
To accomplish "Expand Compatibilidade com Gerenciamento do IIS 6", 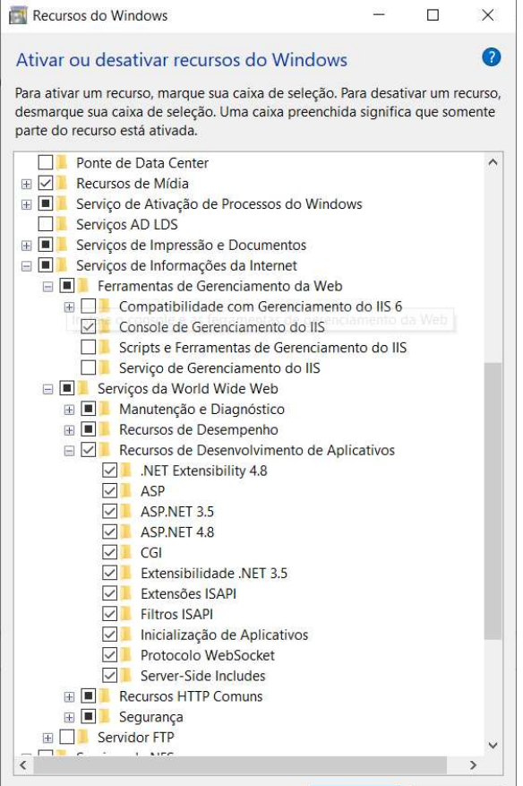I will (70, 307).
